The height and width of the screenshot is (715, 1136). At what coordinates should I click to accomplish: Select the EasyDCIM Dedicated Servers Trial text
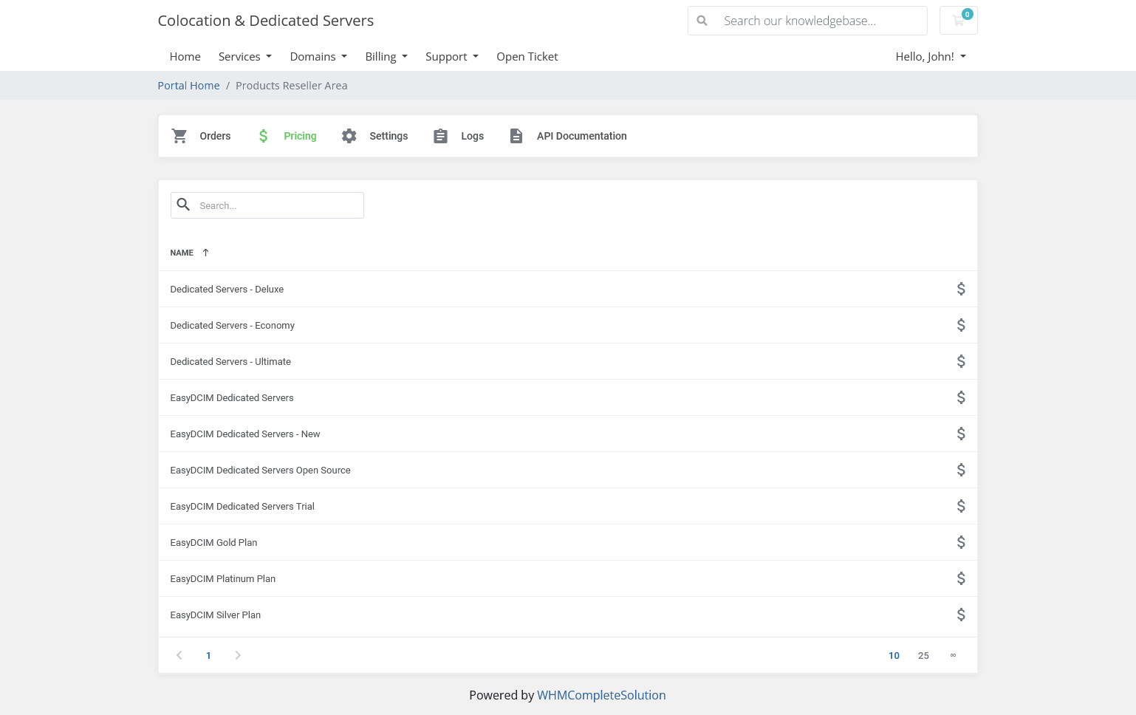click(x=242, y=506)
